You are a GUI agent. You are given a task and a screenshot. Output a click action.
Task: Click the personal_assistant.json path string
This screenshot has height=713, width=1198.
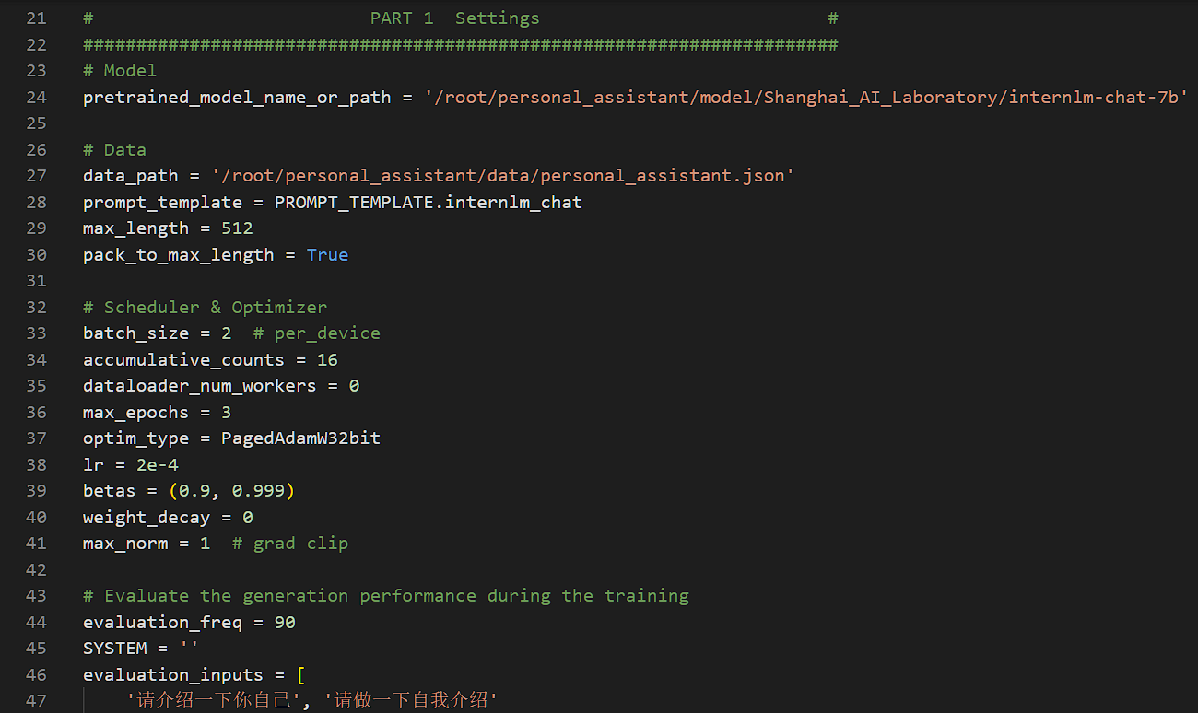click(x=503, y=176)
